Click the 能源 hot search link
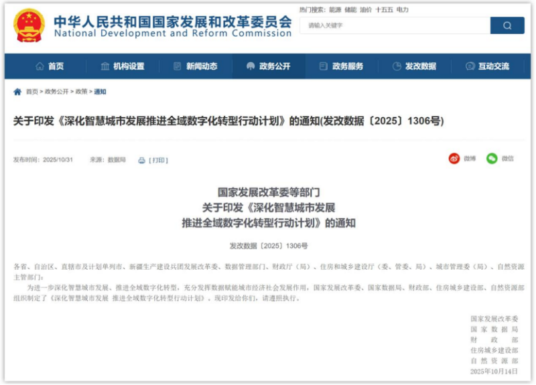Screen dimensions: 536x385 (334, 10)
